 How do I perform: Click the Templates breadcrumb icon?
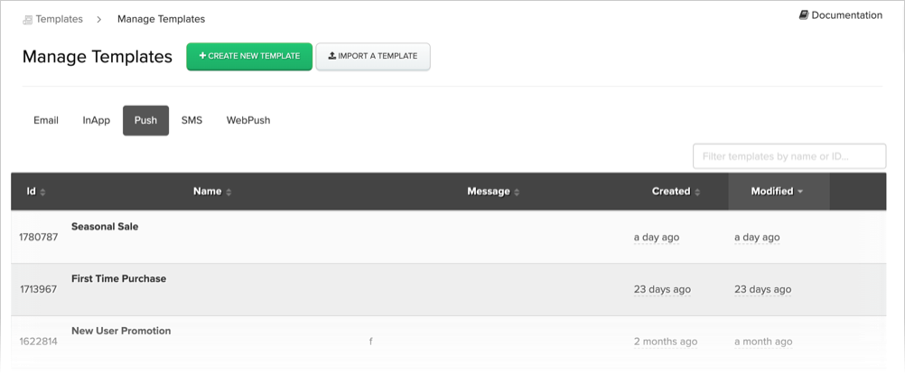(27, 19)
